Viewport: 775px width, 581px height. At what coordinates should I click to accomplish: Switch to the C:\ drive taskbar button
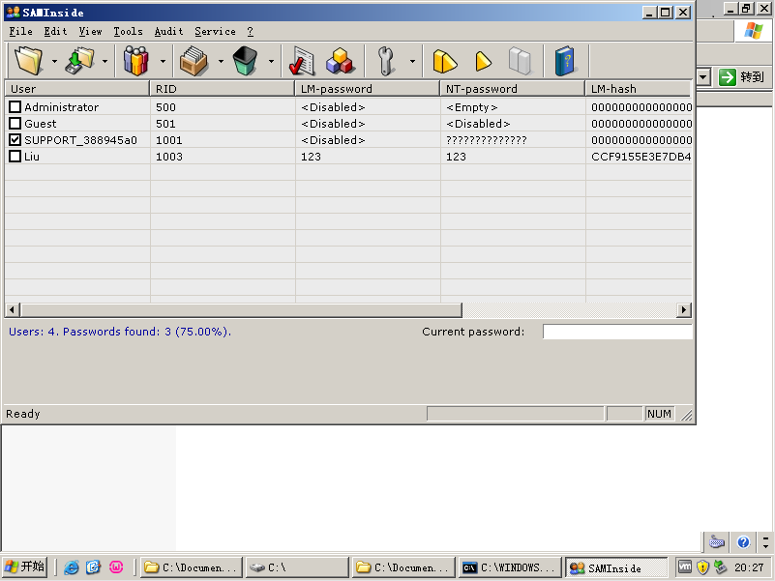(298, 567)
